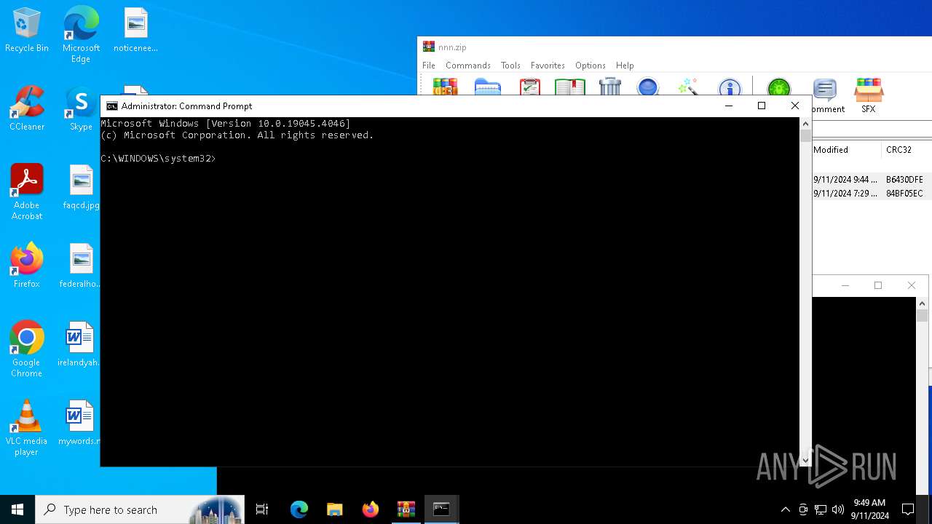Open Microsoft Edge from the taskbar

tap(299, 509)
